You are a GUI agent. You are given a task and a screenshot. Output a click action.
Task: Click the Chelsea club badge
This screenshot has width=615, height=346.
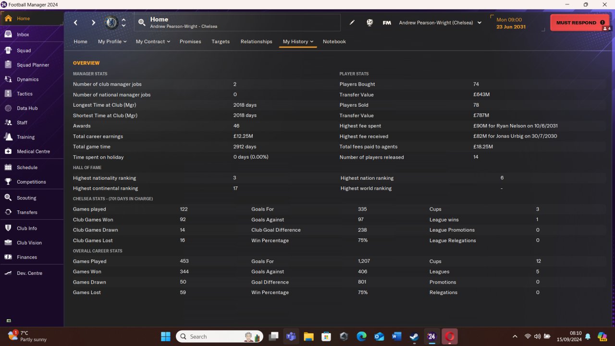tap(111, 23)
